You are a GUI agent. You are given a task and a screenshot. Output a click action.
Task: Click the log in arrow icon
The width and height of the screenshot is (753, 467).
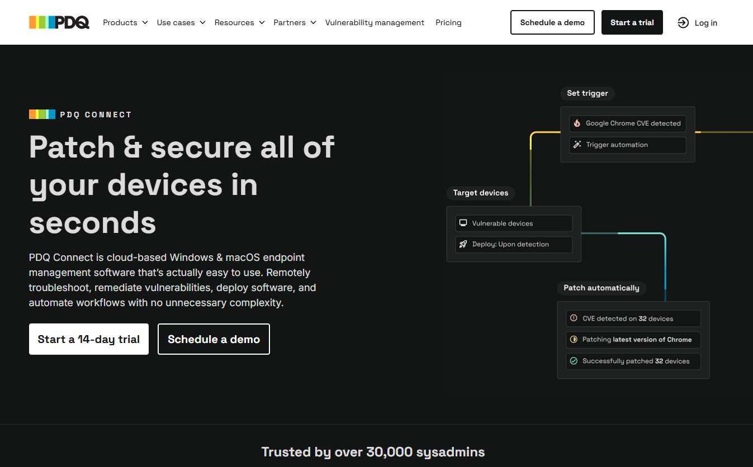coord(683,23)
